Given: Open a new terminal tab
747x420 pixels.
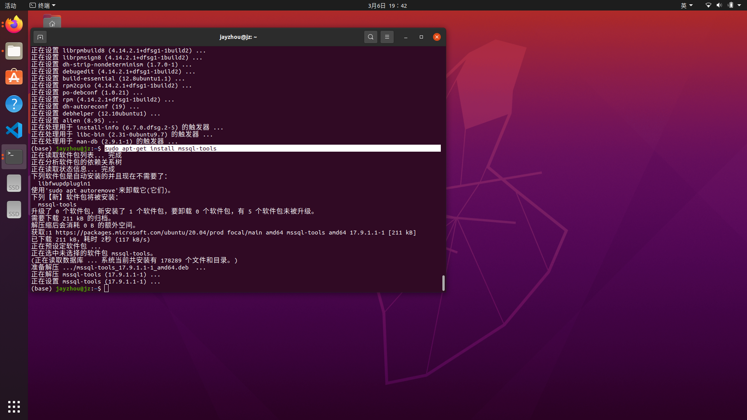Looking at the screenshot, I should (x=40, y=37).
